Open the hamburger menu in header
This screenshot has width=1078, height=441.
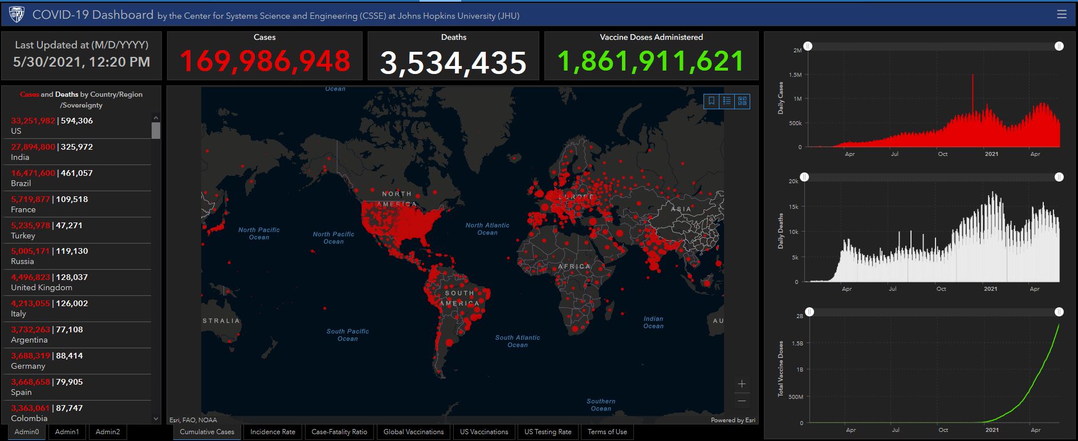(x=1061, y=14)
